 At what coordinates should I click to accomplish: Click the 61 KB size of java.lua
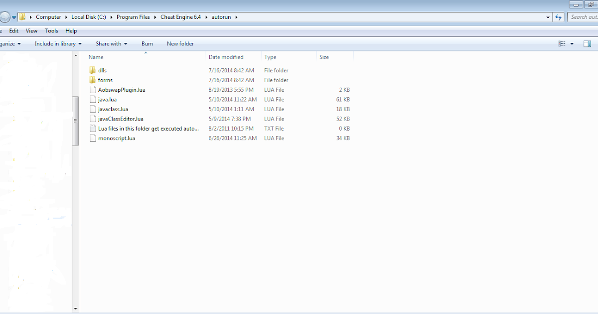pos(343,99)
